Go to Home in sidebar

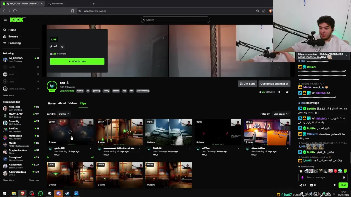(x=12, y=30)
